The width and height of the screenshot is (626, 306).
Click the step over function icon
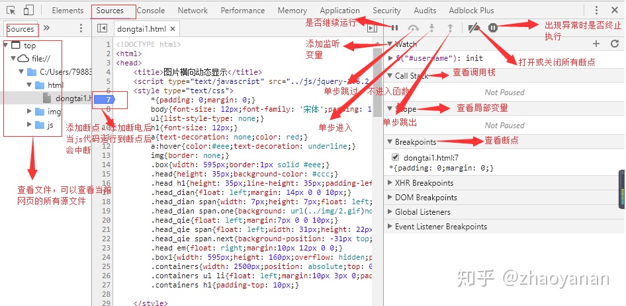[414, 28]
